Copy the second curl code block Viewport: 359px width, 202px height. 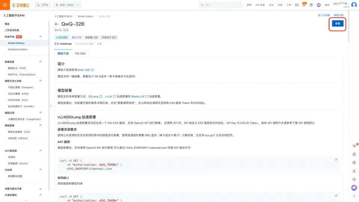(336, 196)
